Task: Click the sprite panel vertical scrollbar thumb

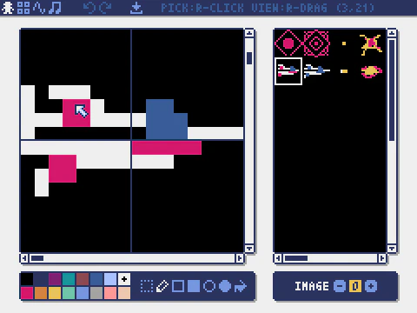Action: pos(392,90)
